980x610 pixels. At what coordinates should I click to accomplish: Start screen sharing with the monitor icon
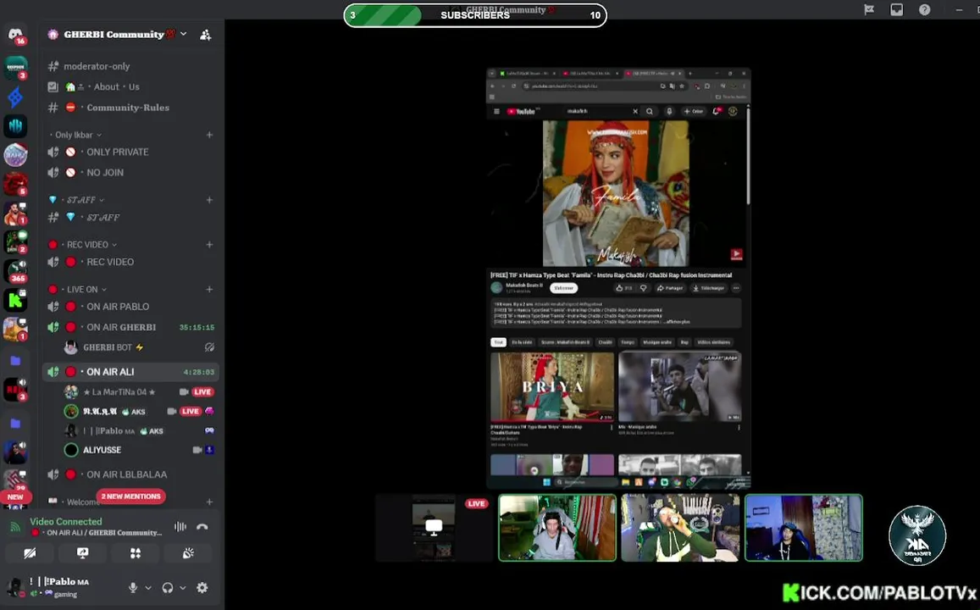(82, 553)
